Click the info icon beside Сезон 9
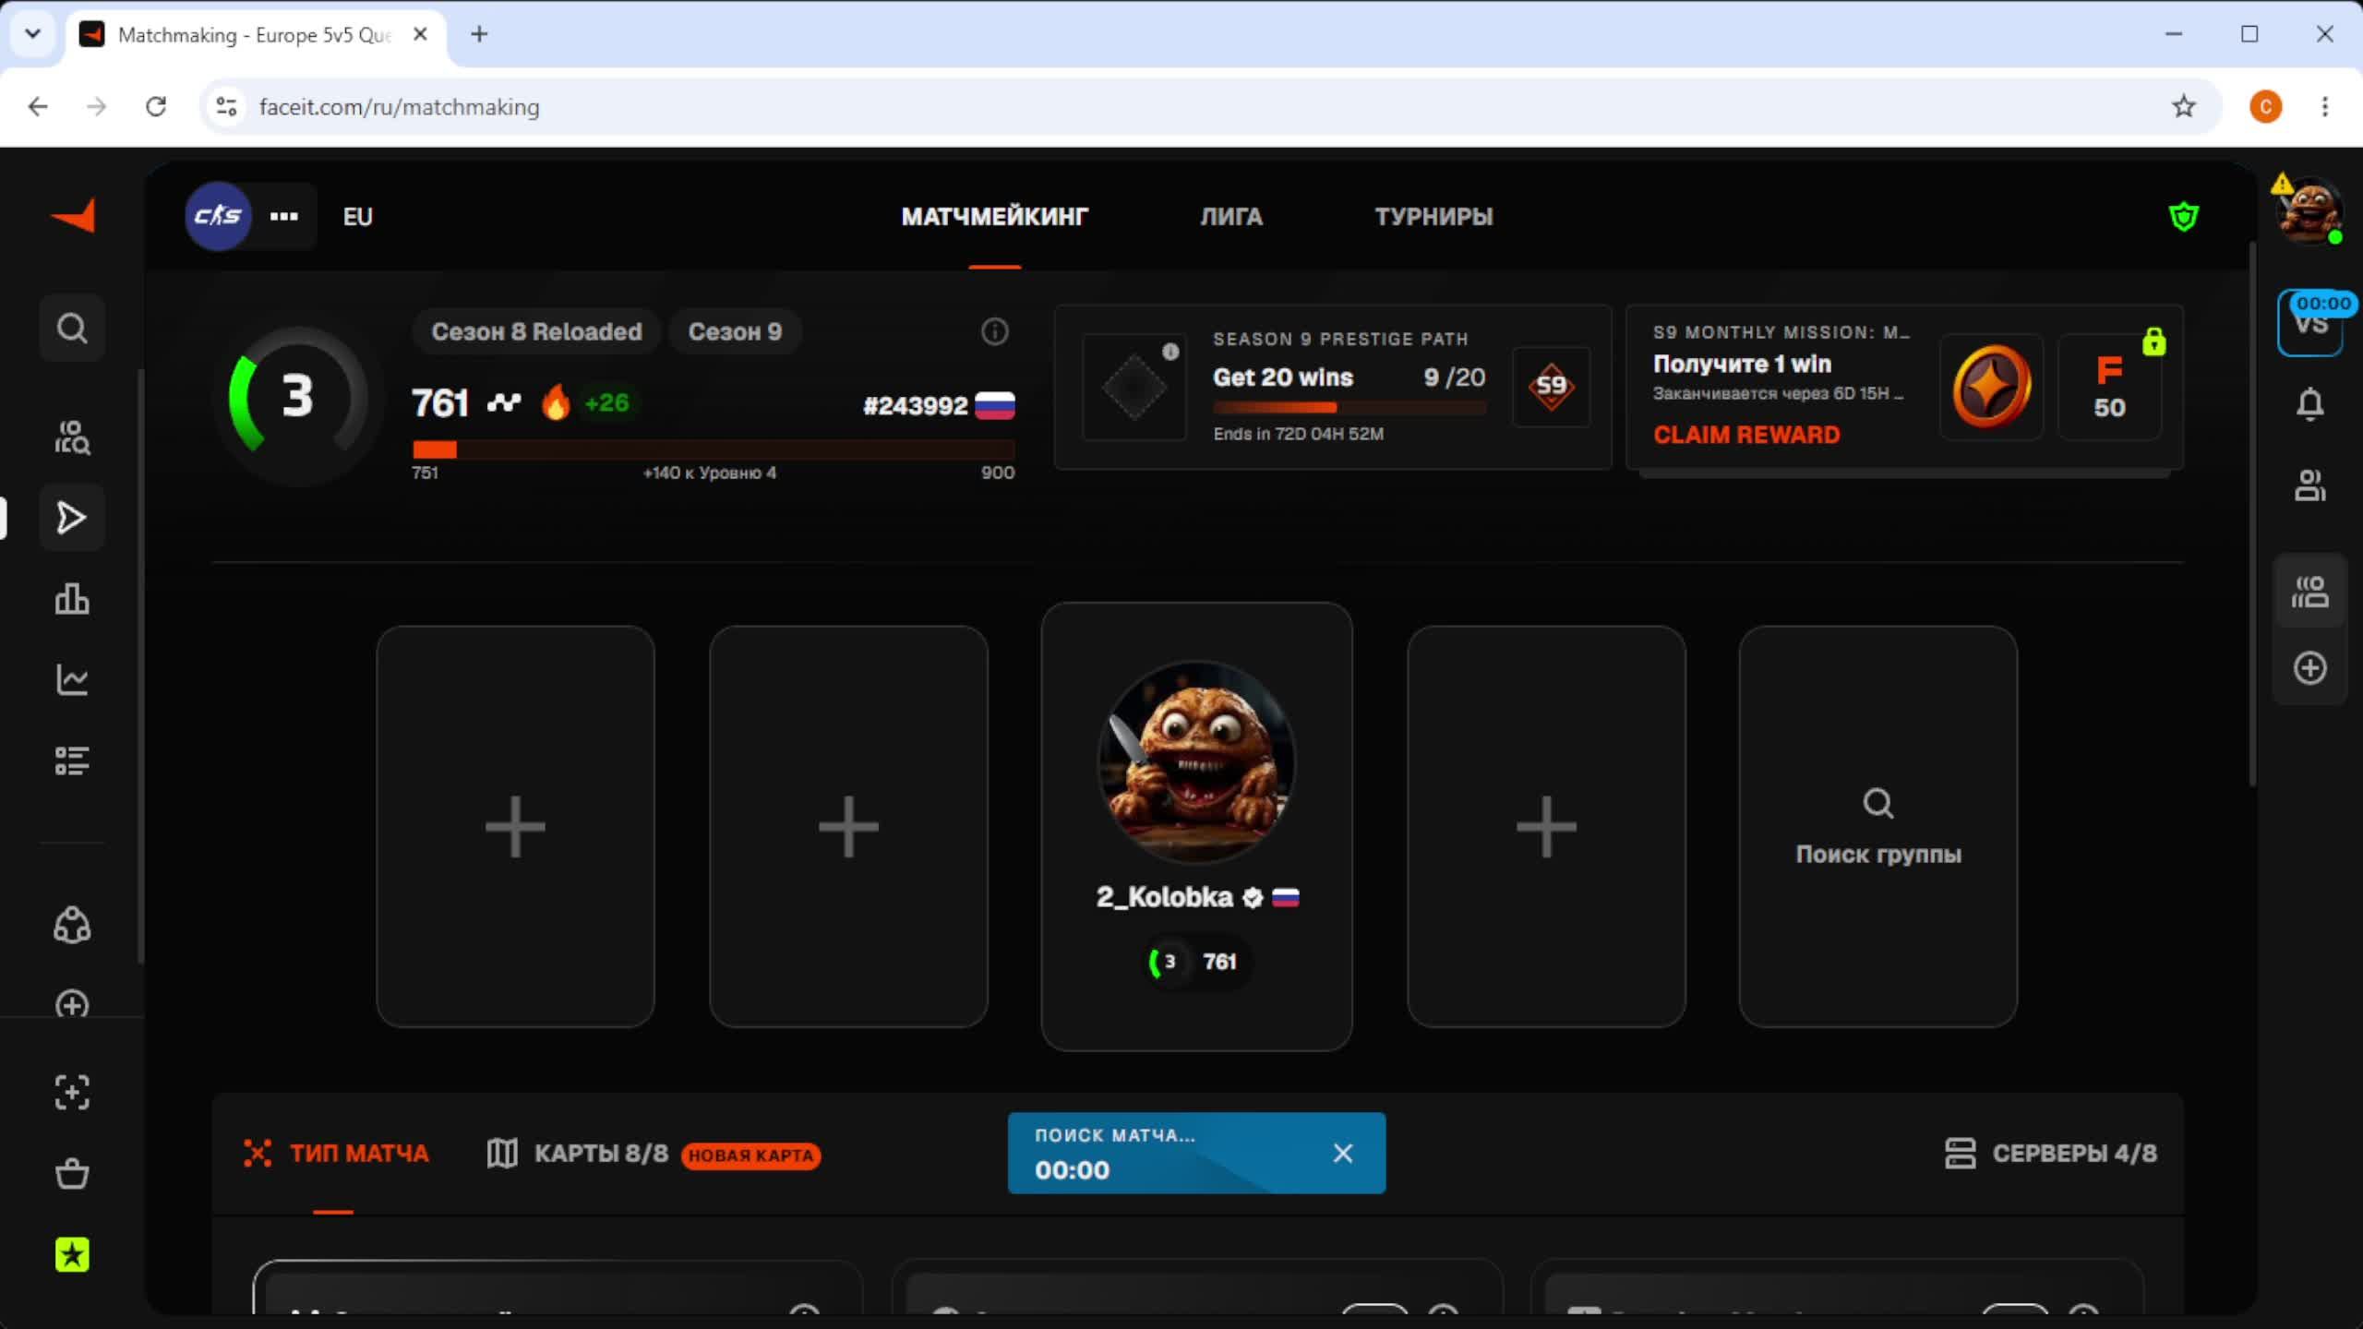The height and width of the screenshot is (1329, 2363). (995, 331)
